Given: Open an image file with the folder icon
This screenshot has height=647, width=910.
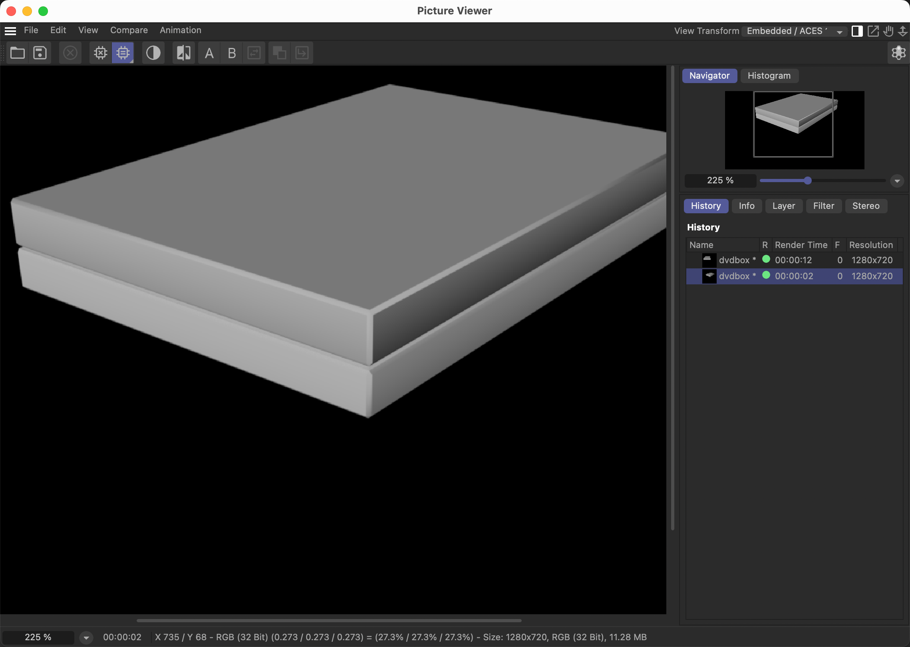Looking at the screenshot, I should [17, 52].
